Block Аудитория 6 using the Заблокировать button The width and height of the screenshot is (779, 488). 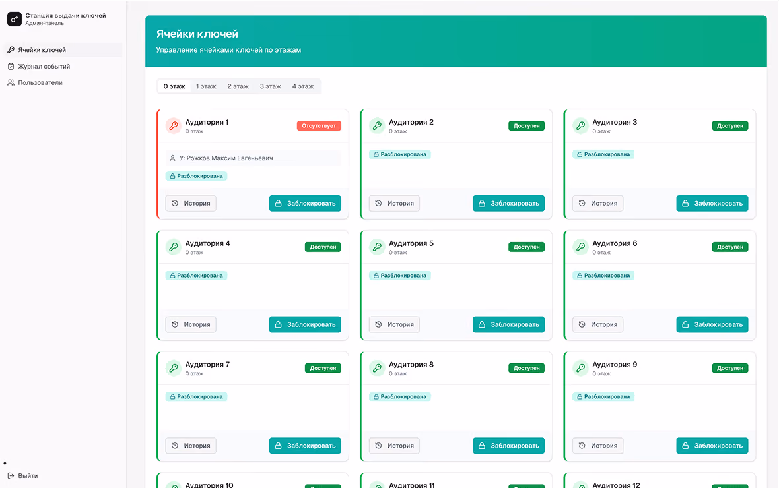pos(712,324)
